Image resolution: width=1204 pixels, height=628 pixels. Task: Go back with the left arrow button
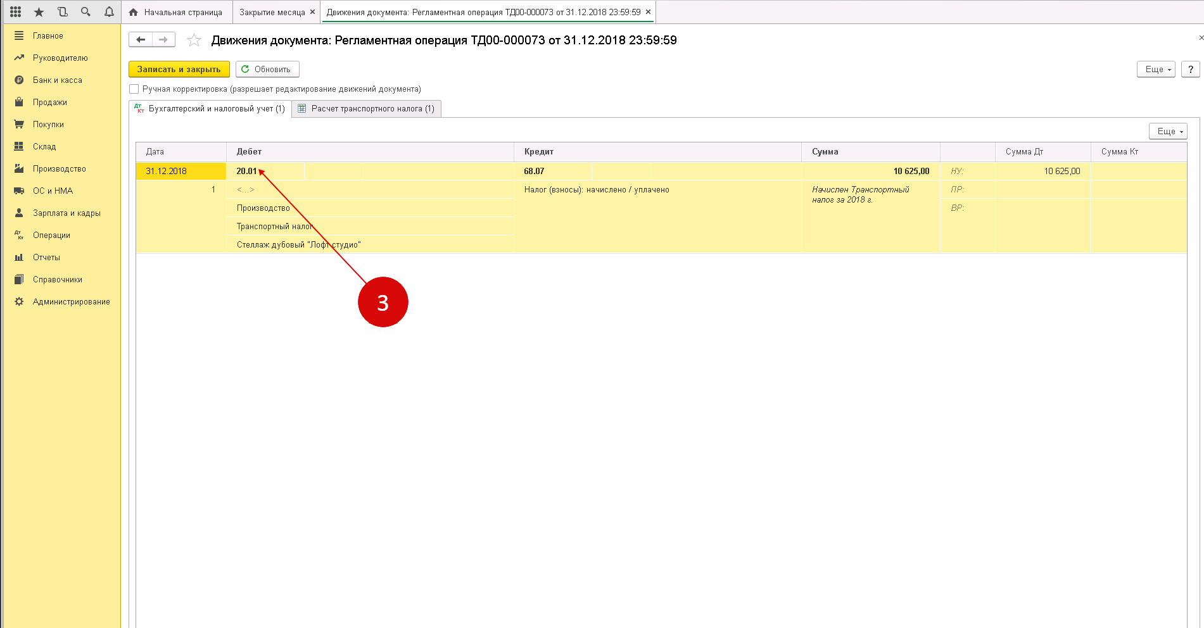tap(141, 40)
